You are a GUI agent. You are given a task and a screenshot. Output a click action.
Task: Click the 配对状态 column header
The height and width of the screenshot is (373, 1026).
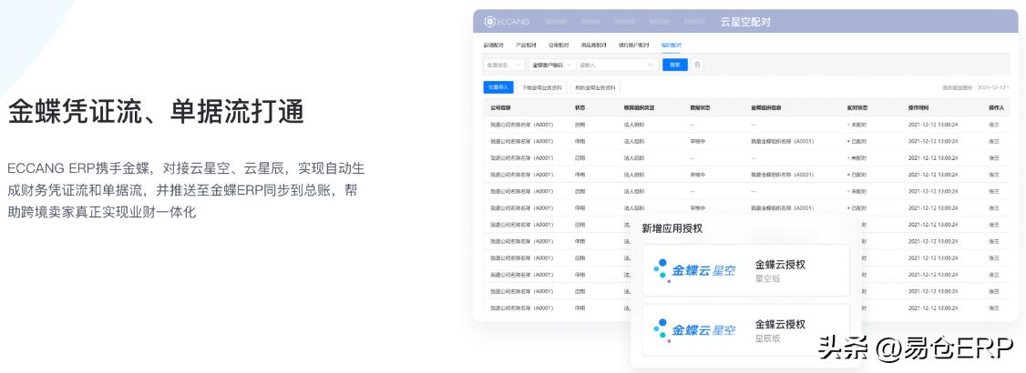click(857, 107)
